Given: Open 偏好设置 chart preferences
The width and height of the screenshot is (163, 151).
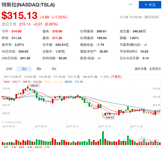Looking at the screenshot, I should click(141, 69).
